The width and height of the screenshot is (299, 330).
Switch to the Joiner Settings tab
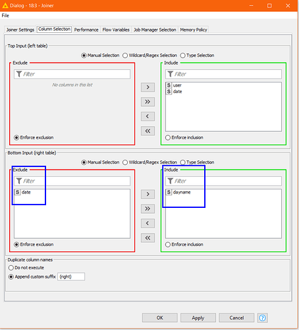click(20, 30)
